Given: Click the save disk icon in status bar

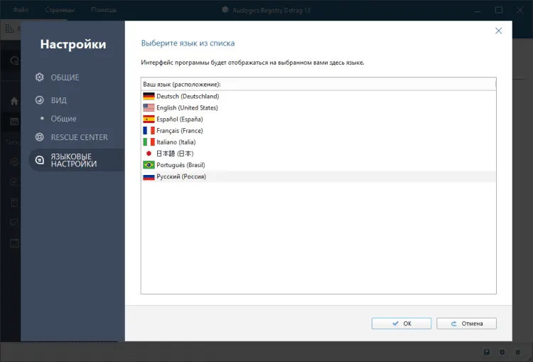Looking at the screenshot, I should [486, 352].
